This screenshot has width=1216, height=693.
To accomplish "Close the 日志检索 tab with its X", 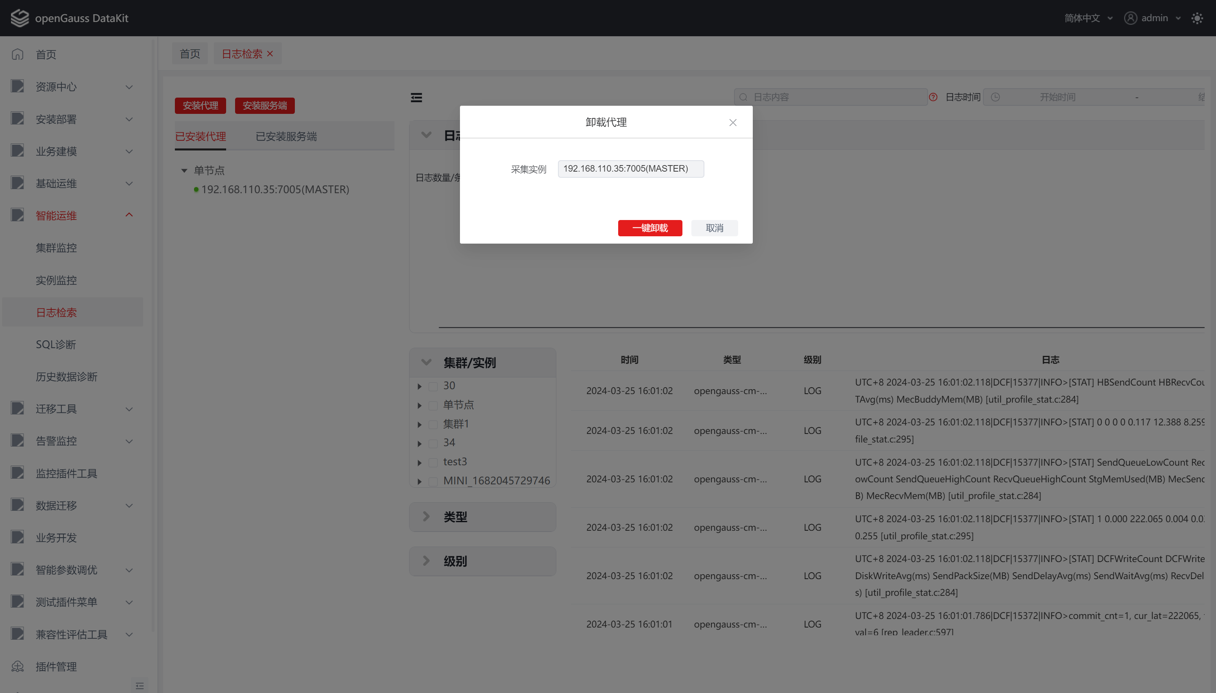I will (x=270, y=54).
